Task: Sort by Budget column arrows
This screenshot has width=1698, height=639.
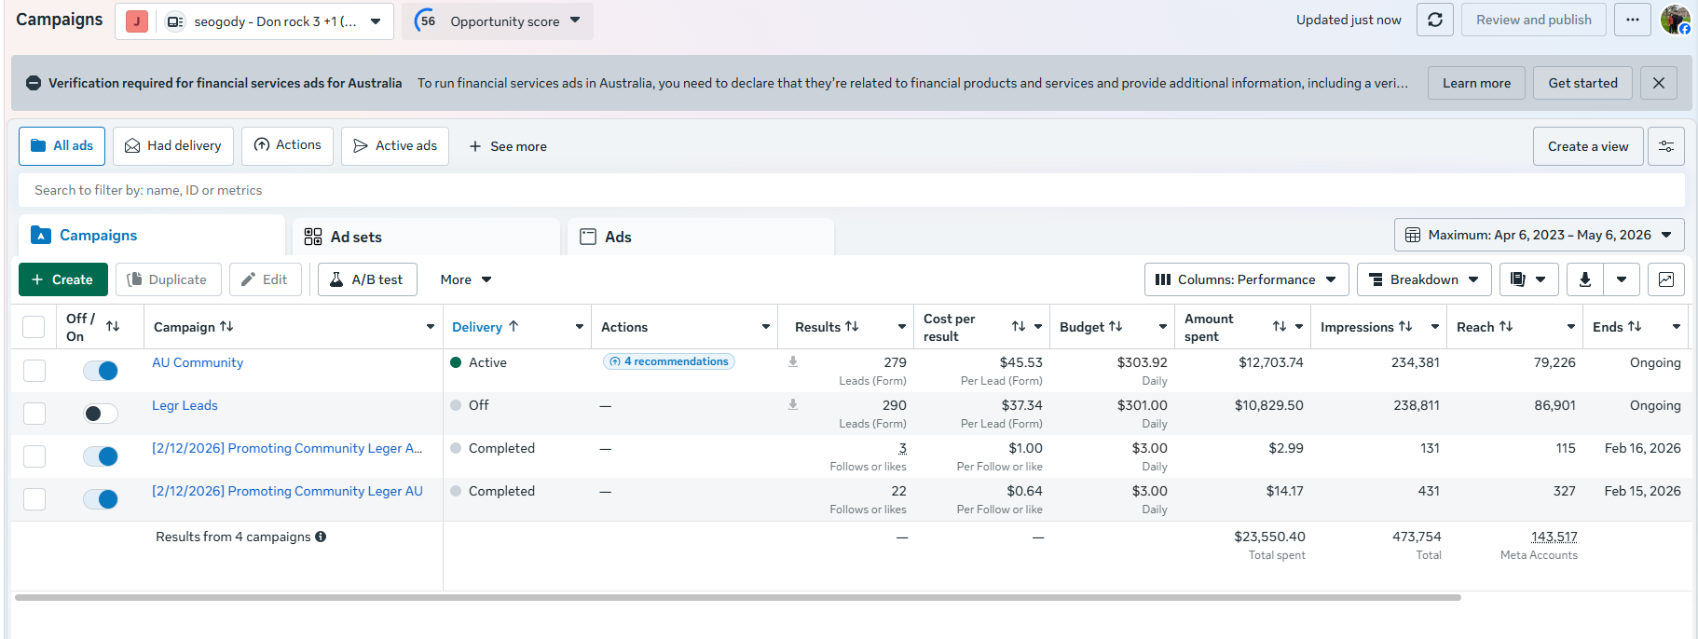Action: [x=1116, y=326]
